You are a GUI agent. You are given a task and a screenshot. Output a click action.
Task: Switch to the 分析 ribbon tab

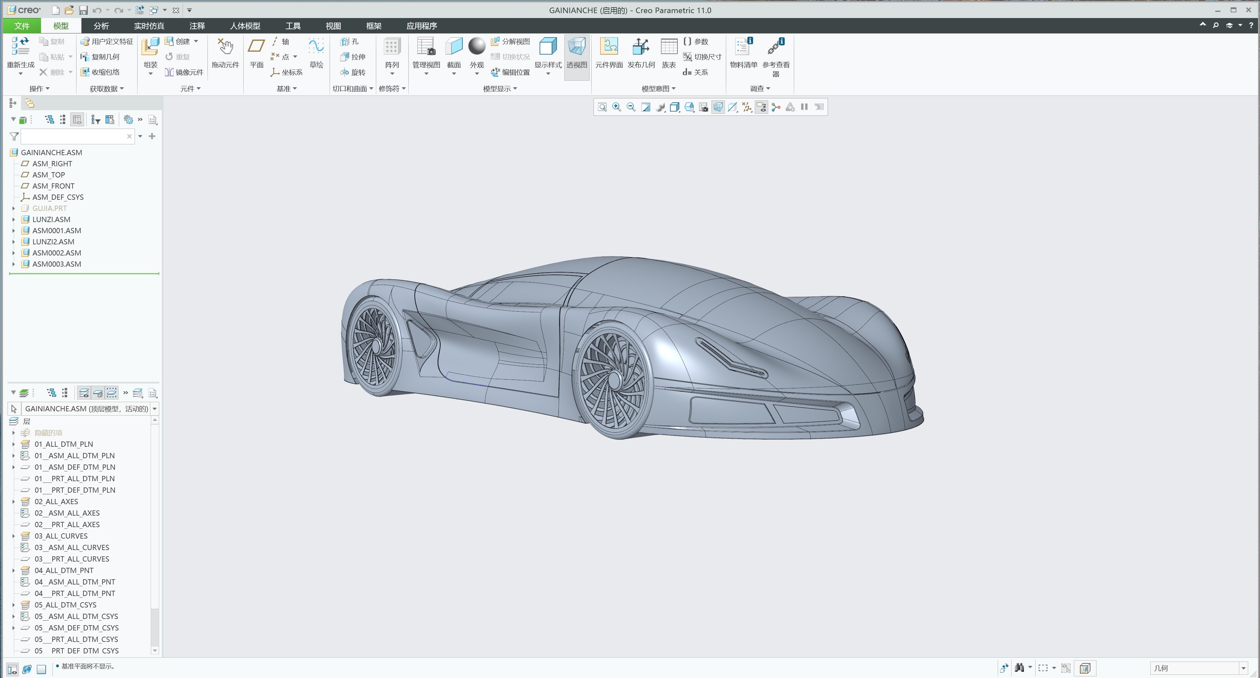[x=101, y=25]
